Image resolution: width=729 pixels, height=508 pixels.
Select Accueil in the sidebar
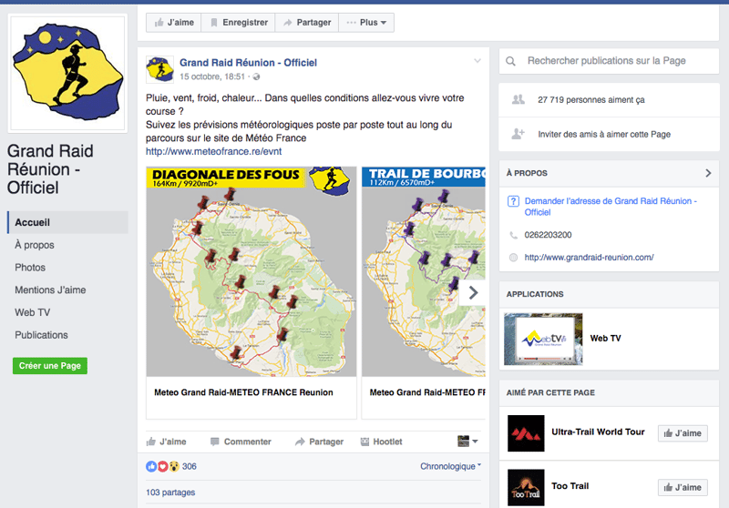[67, 222]
